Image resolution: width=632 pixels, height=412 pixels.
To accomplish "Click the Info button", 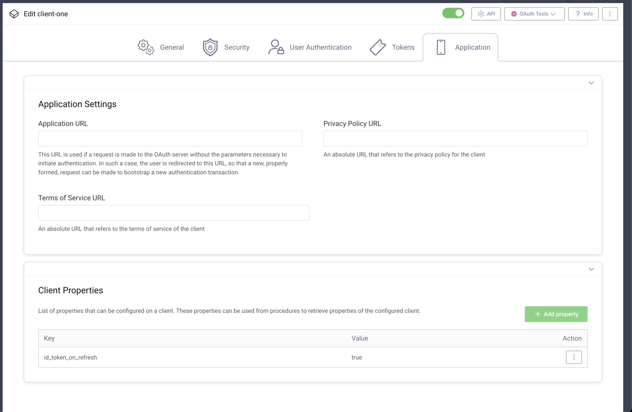I will (x=583, y=13).
